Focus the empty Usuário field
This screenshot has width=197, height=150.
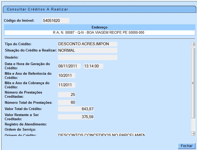88,57
